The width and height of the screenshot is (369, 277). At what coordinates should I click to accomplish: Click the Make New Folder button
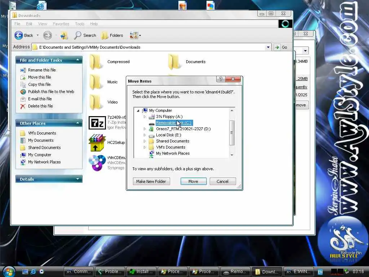(151, 181)
